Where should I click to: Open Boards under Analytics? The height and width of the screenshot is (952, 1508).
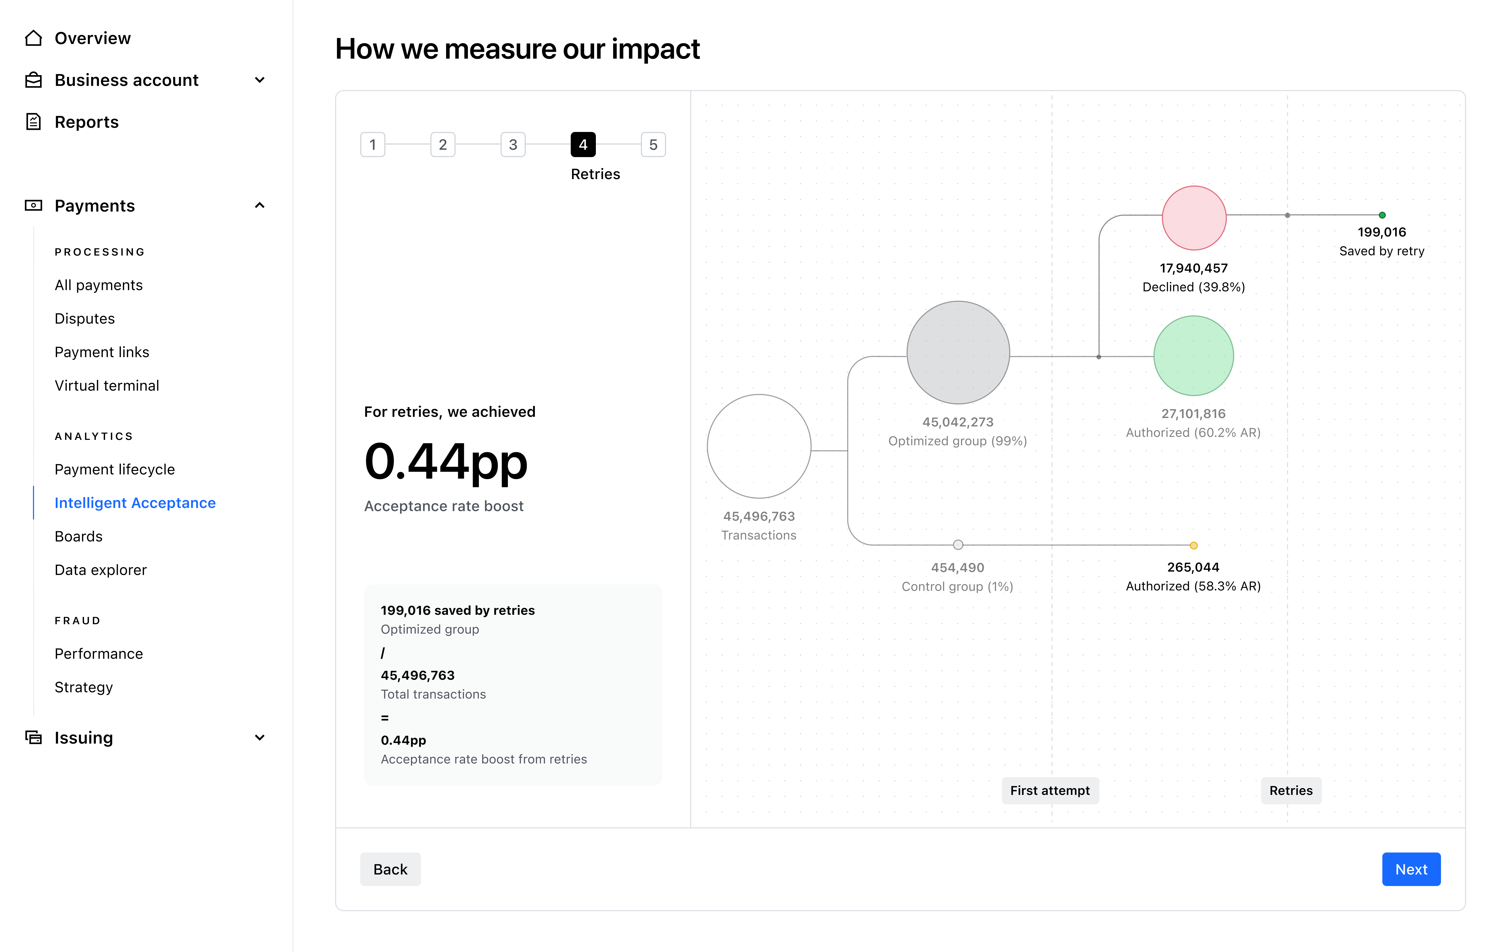(78, 536)
